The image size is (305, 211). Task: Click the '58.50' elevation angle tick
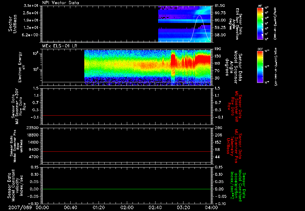220,35
